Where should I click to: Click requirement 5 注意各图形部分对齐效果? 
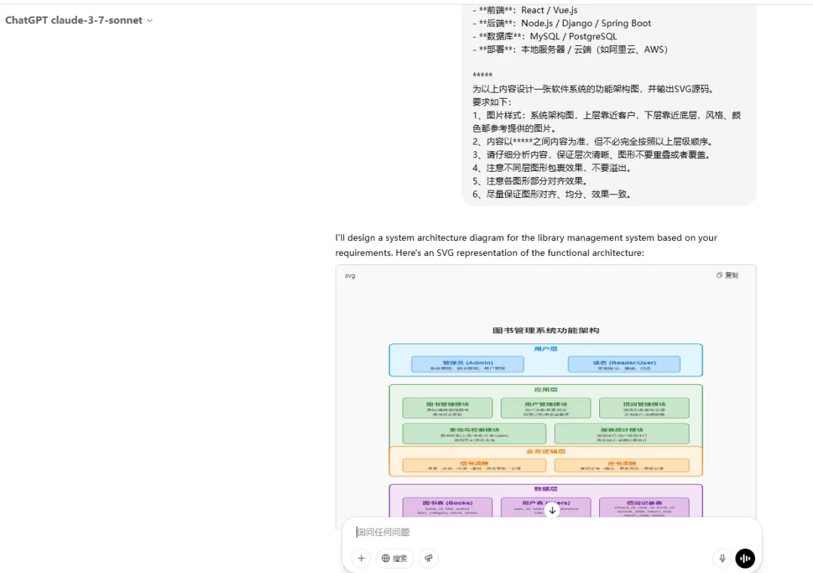tap(531, 181)
